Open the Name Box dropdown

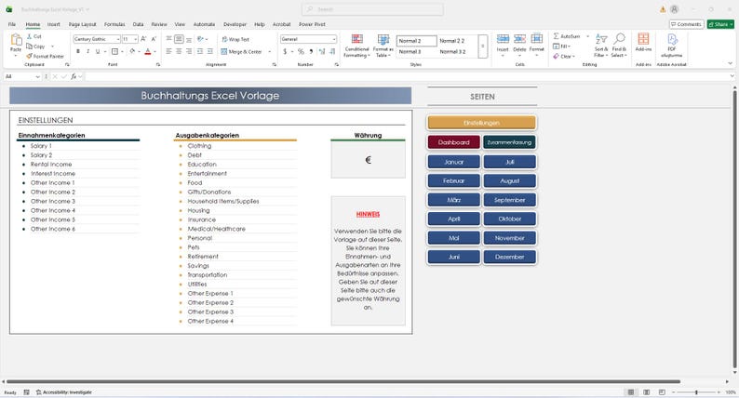(38, 76)
